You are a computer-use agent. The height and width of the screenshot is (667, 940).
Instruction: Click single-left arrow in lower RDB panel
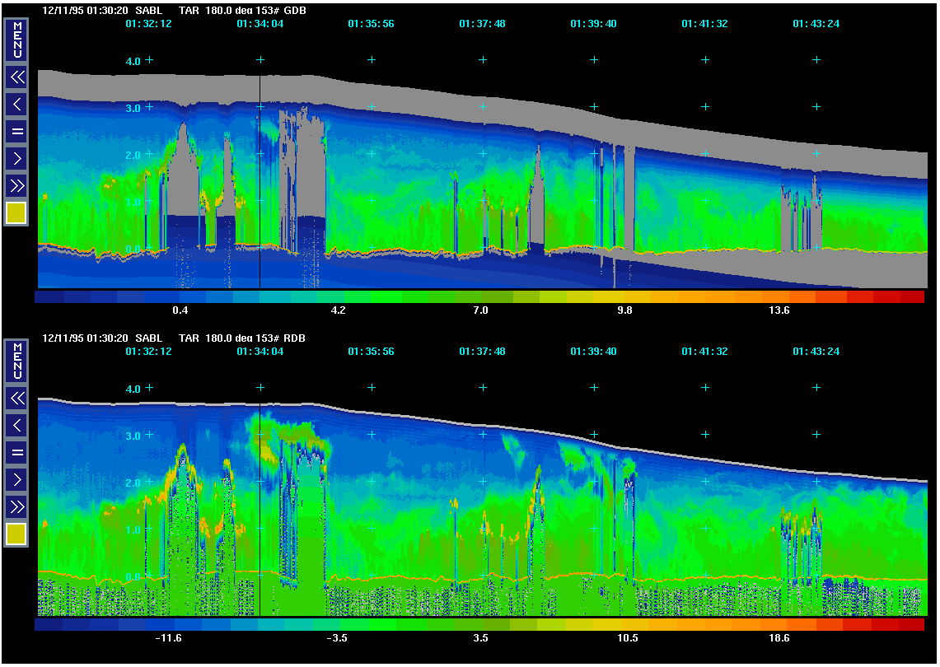(x=16, y=426)
